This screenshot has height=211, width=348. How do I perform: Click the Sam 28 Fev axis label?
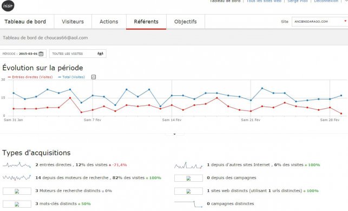tap(330, 120)
